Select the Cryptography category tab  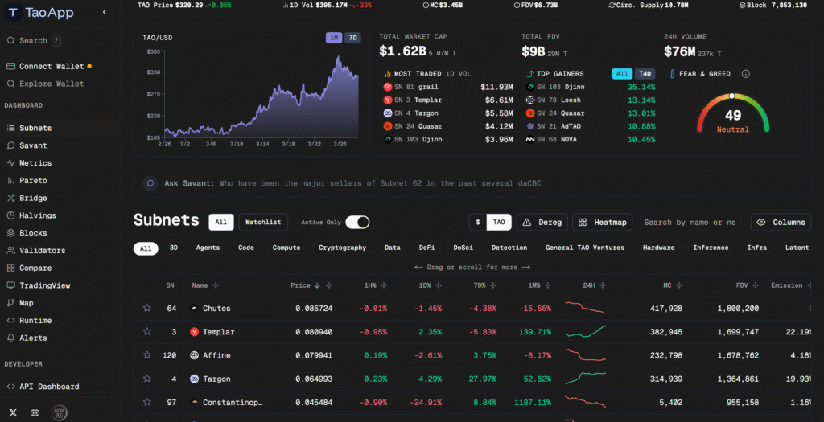[x=342, y=248]
